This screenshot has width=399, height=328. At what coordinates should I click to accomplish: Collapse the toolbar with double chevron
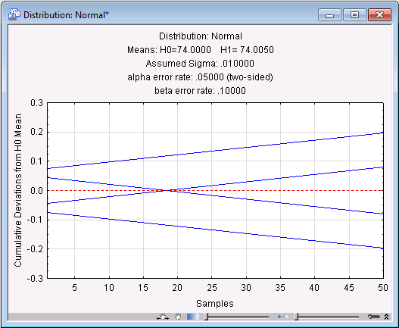click(x=386, y=317)
